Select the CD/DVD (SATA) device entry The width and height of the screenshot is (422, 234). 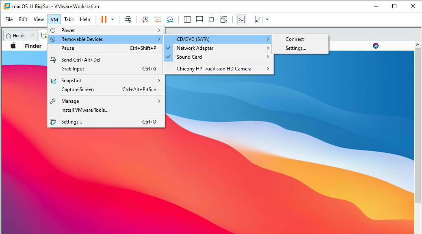[x=218, y=39]
